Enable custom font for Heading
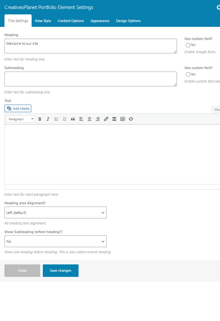Screen dimensions: 220x321 pos(188,45)
